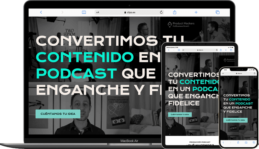Reload the page on the MacBook browser
259x149 pixels.
(161, 12)
